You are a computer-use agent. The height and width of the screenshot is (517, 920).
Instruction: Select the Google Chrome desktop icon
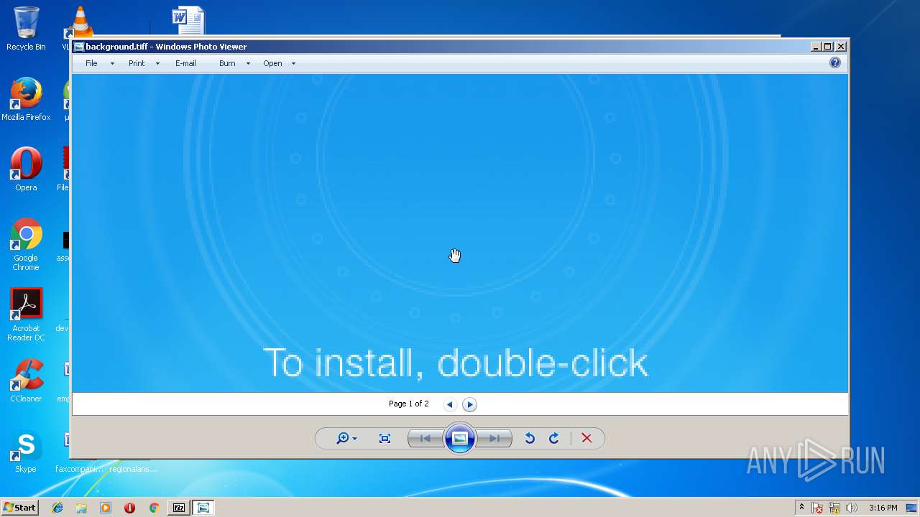click(x=26, y=244)
